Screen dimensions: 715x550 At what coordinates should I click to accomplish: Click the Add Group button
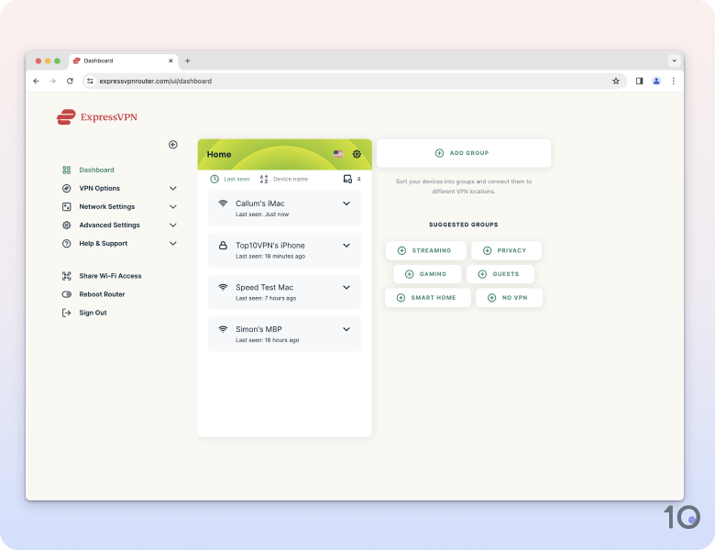[x=464, y=153]
